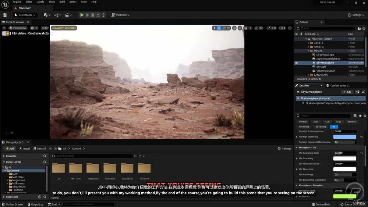Open the Tools menu
Image resolution: width=368 pixels, height=207 pixels.
[x=52, y=2]
